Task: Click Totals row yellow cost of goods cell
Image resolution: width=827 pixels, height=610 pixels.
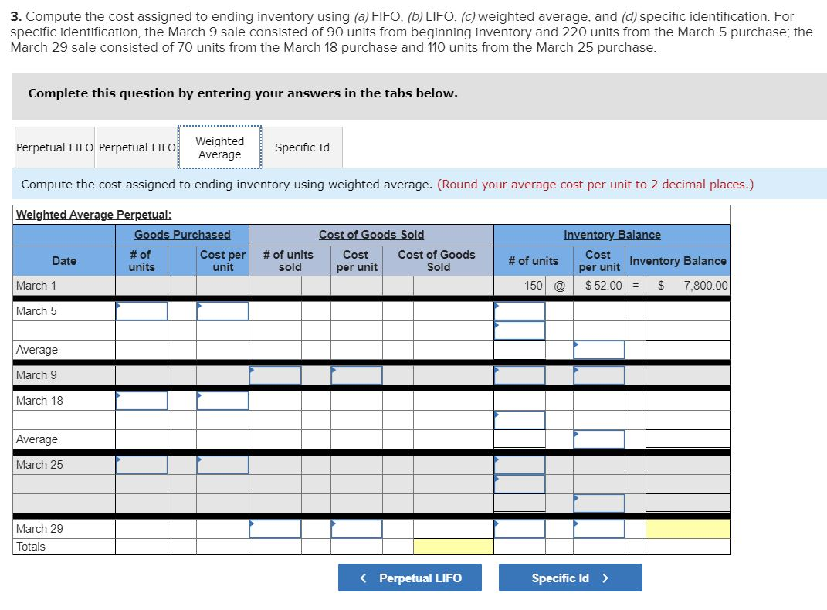Action: pyautogui.click(x=455, y=546)
